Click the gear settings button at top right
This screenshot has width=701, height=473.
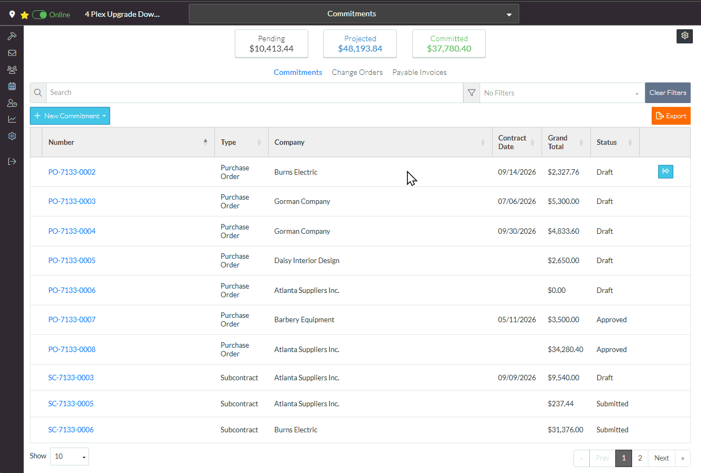point(685,36)
